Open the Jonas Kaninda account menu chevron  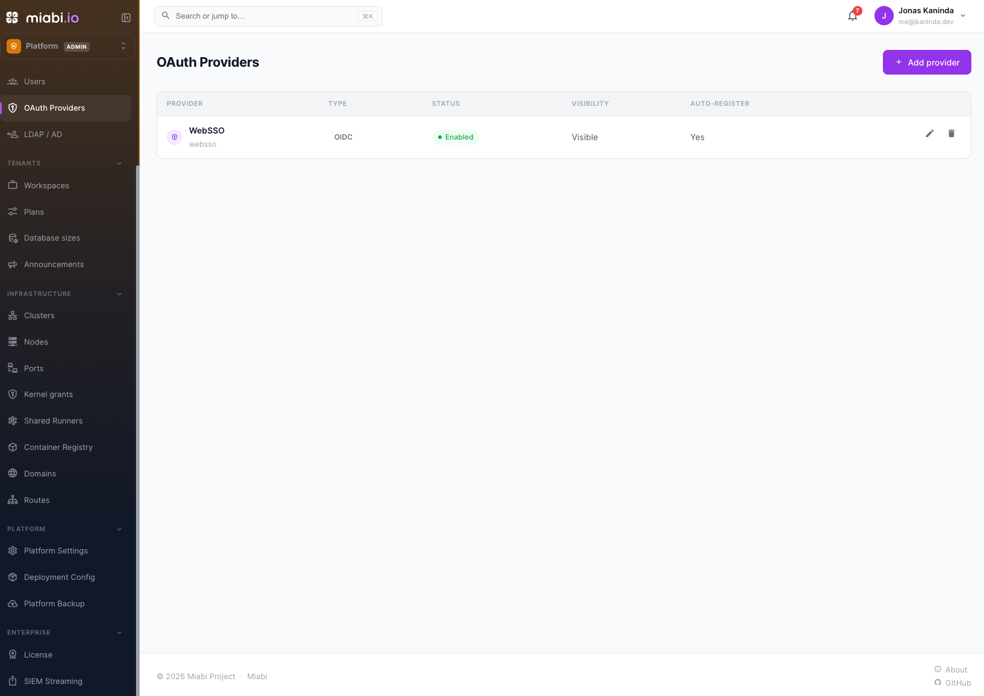click(963, 16)
